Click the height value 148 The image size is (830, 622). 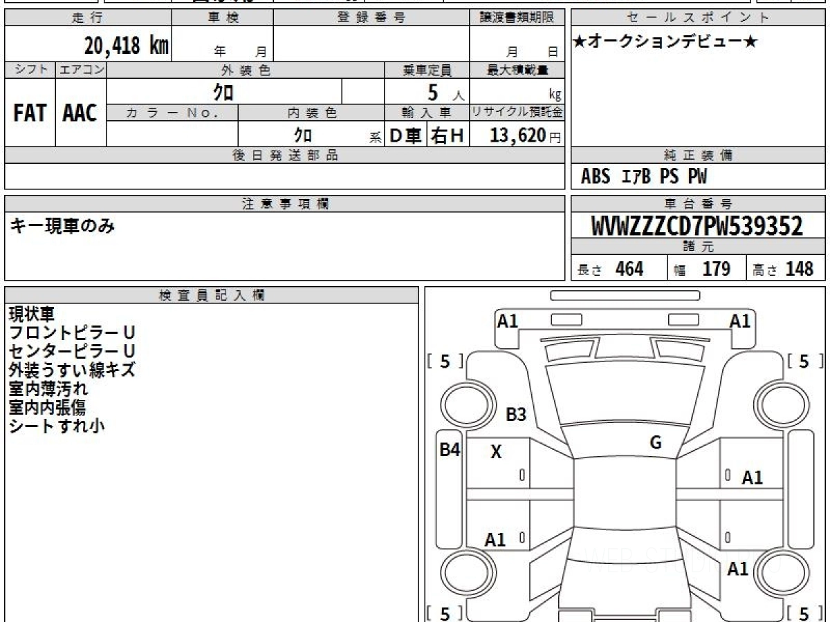(x=799, y=269)
